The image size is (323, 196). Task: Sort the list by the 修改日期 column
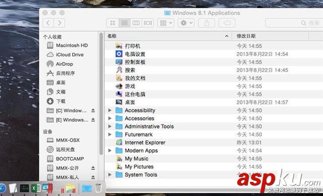click(x=271, y=36)
